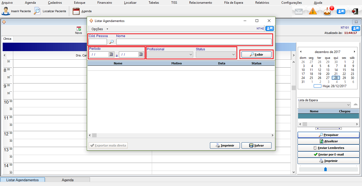362x186 pixels.
Task: Open the birthday cake notifications icon
Action: (327, 12)
